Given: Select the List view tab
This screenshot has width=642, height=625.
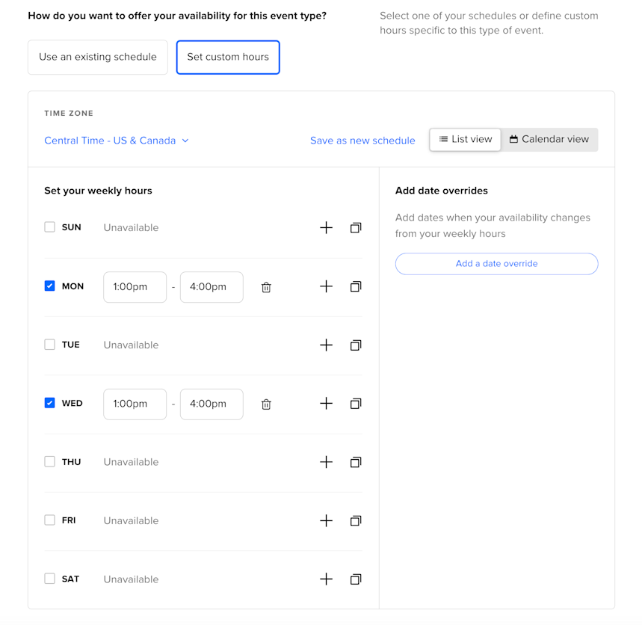Looking at the screenshot, I should pos(465,139).
